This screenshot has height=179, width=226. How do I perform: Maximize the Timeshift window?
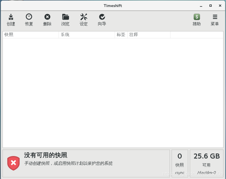coord(211,6)
